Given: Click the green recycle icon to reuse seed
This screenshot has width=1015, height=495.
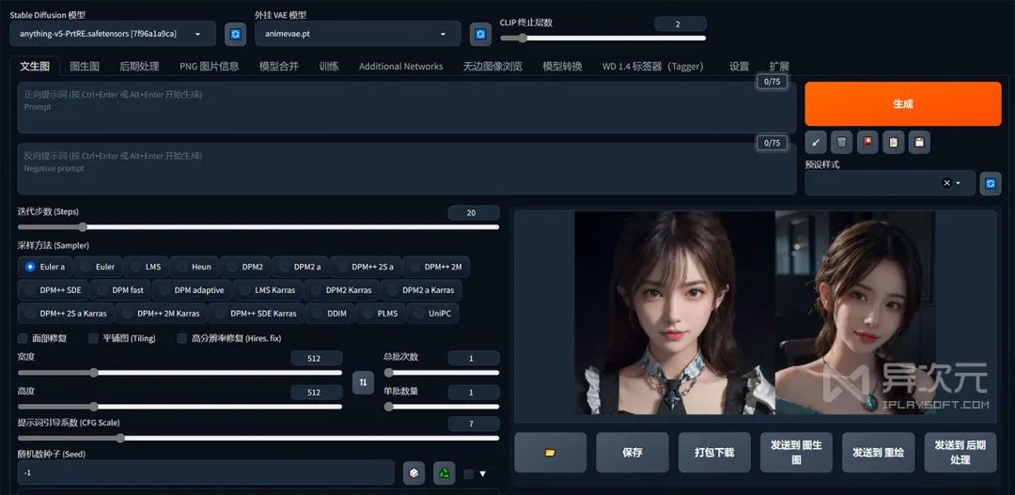Looking at the screenshot, I should 445,473.
